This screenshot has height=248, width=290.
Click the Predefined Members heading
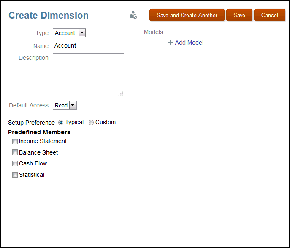point(39,132)
